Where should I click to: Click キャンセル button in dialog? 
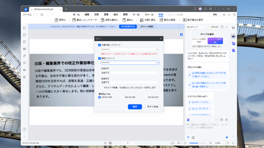(x=152, y=107)
